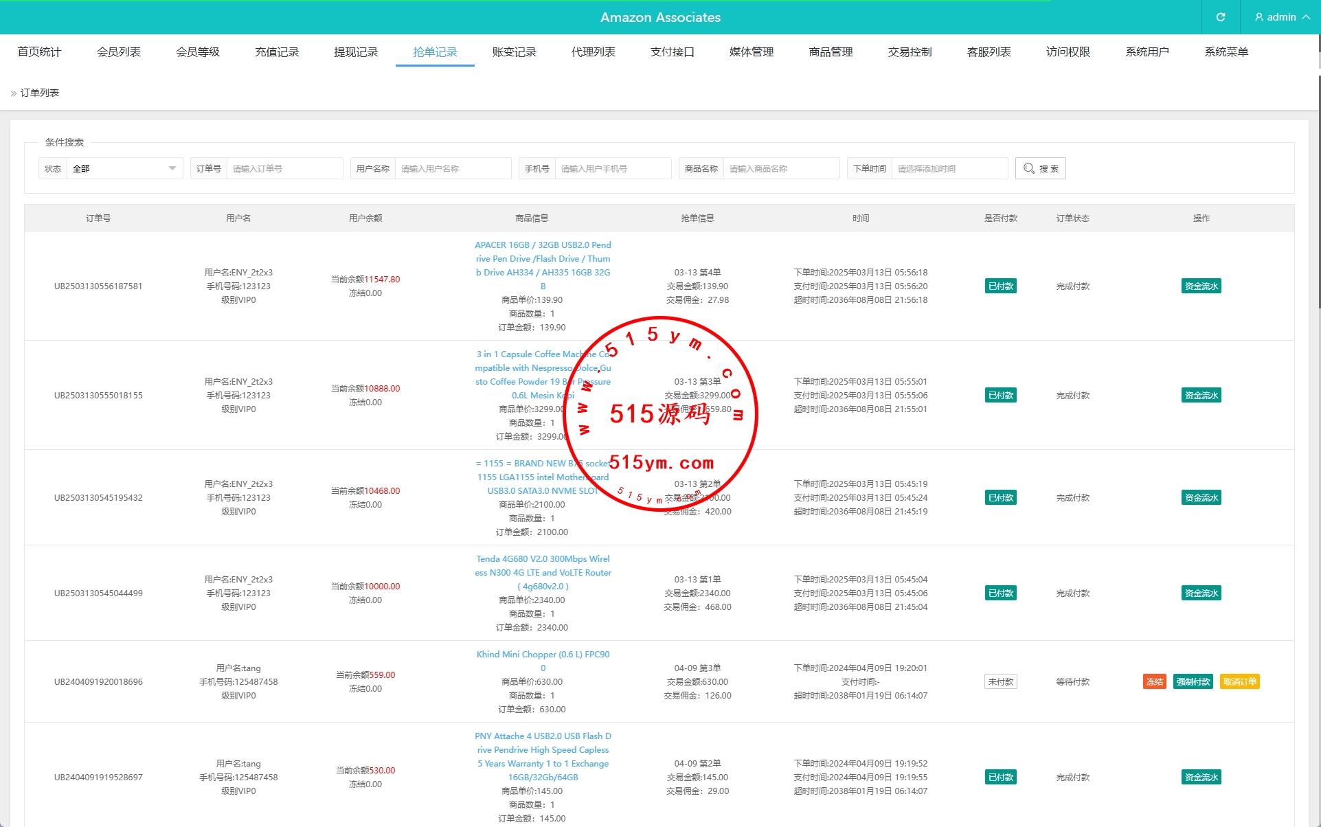Open the 充值记录 menu tab
The height and width of the screenshot is (827, 1321).
pyautogui.click(x=277, y=52)
